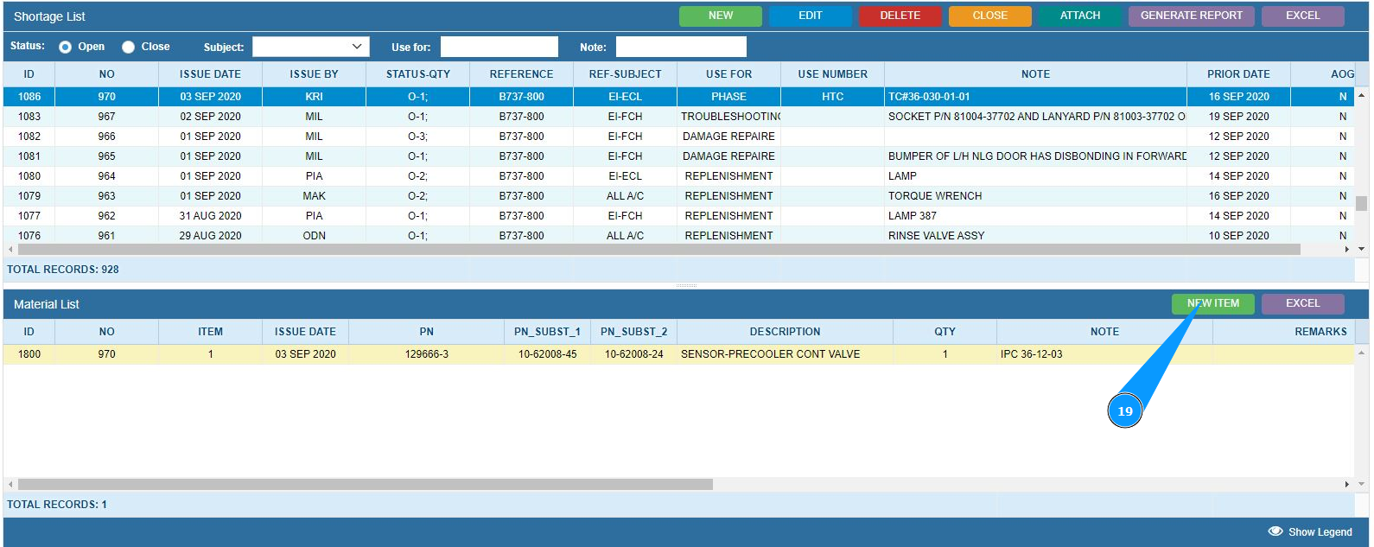Sort by USE NUMBER column header
This screenshot has height=547, width=1374.
832,74
